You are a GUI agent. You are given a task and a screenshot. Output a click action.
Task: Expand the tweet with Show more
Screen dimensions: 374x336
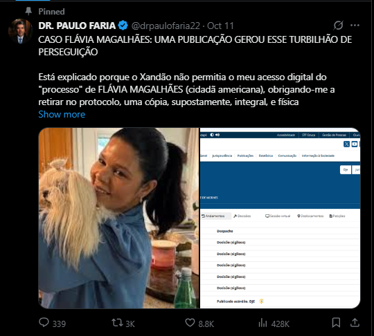[62, 114]
